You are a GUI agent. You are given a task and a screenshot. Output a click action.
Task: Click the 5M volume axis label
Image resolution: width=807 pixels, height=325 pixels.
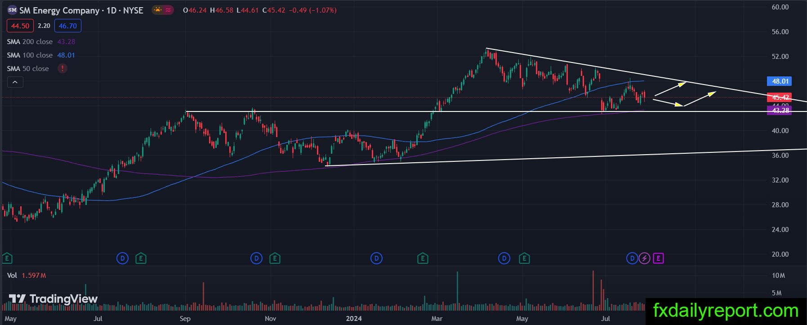[776, 293]
